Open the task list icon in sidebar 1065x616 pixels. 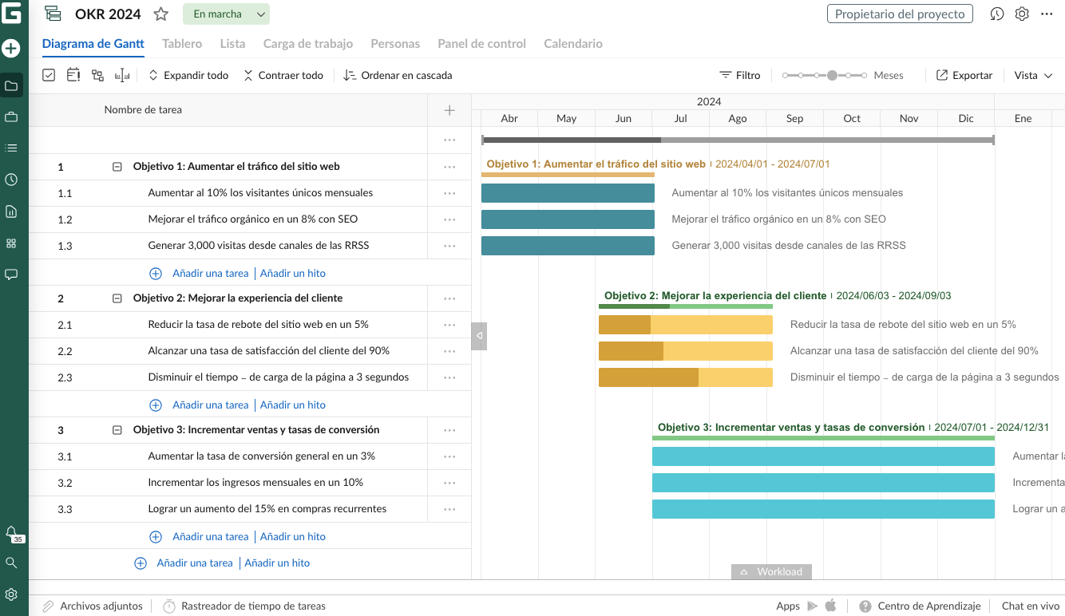(11, 148)
